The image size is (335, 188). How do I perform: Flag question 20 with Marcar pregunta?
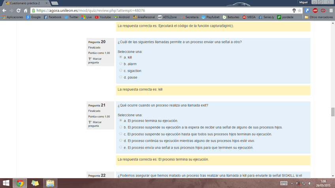[x=95, y=60]
